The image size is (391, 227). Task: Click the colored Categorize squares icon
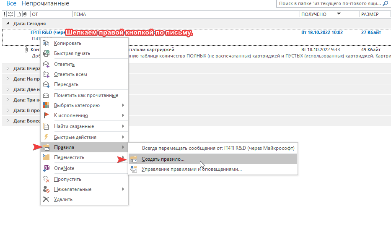pos(47,105)
